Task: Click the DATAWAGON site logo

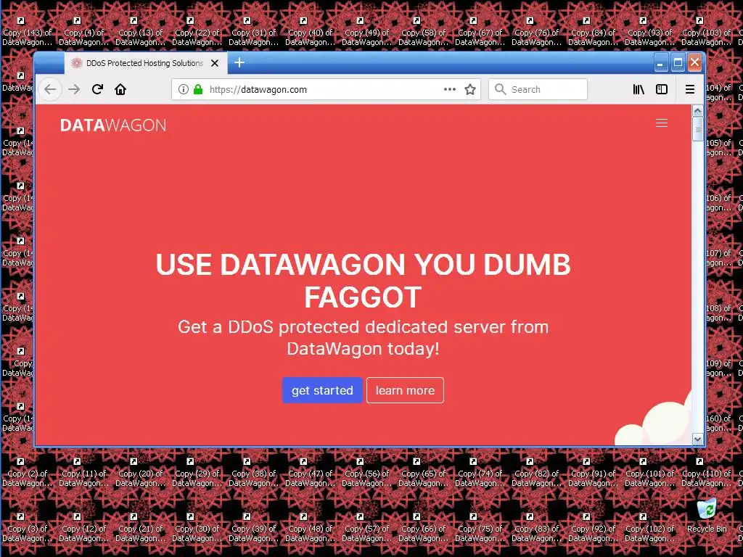Action: pyautogui.click(x=113, y=125)
